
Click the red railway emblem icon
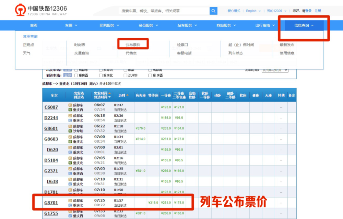click(x=20, y=9)
